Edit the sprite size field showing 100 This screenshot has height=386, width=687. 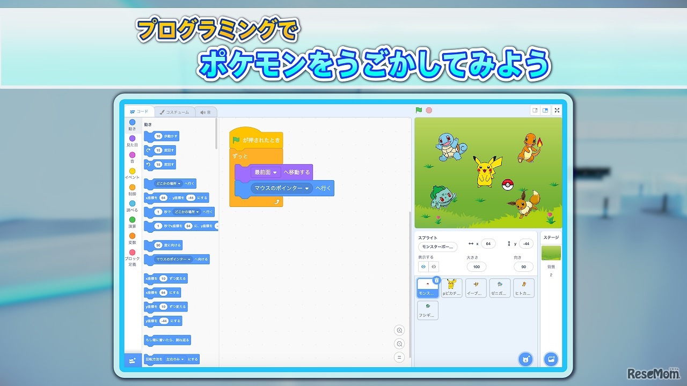coord(477,266)
